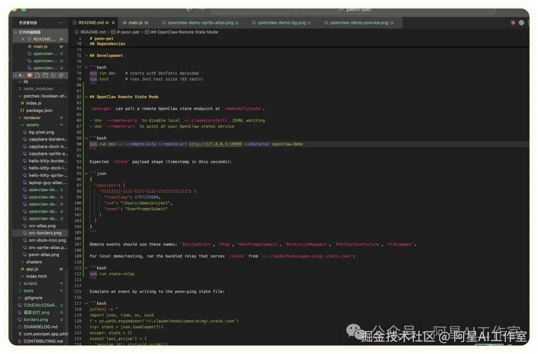Open the 22b82dc526a9... image file
The width and height of the screenshot is (538, 354).
(x=40, y=305)
